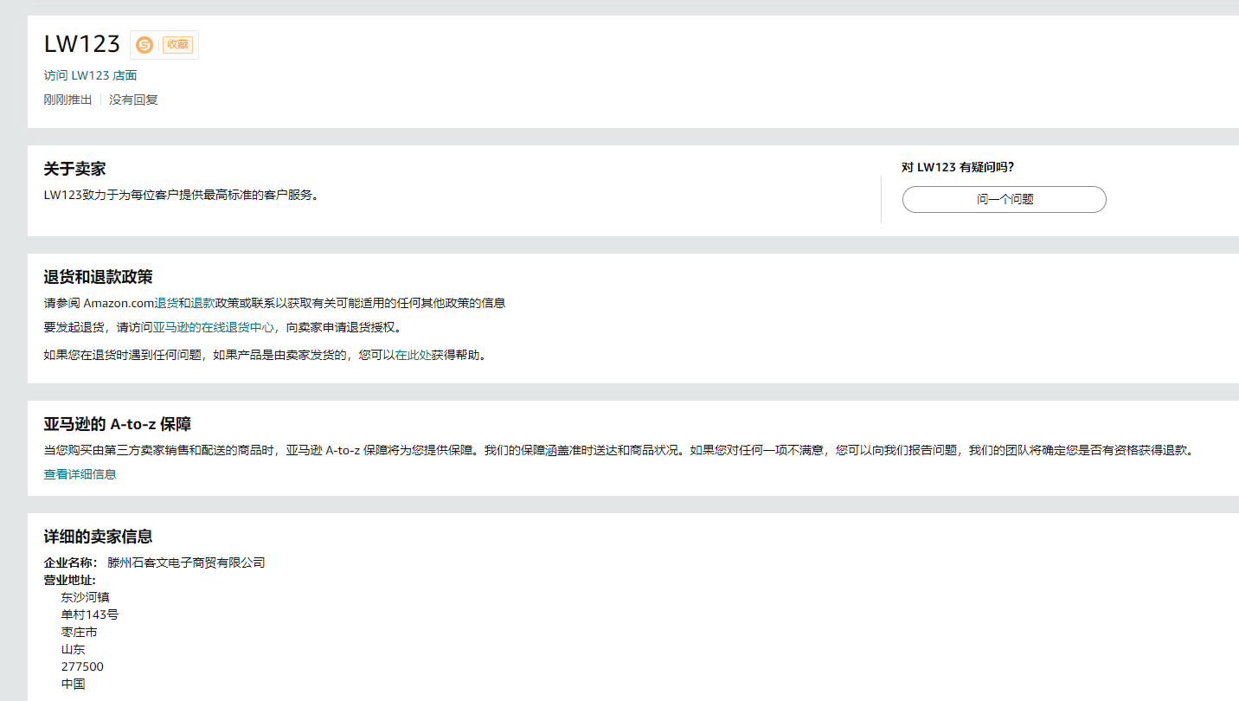
Task: Select the 亚马逊的 A-to-z 保障 heading
Action: point(118,424)
